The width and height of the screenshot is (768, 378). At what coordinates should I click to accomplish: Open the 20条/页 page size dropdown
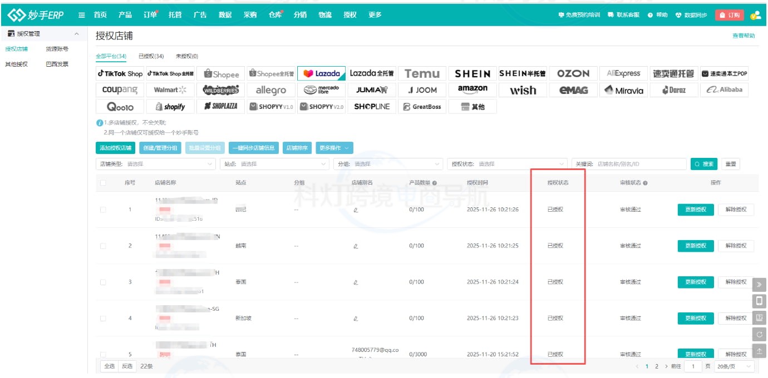734,366
